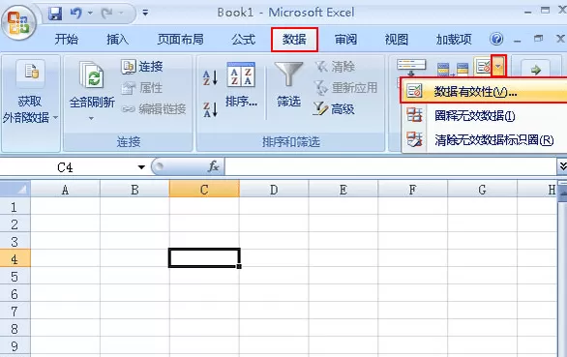The image size is (567, 357).
Task: Customize the Quick Access Toolbar dropdown
Action: pos(145,13)
